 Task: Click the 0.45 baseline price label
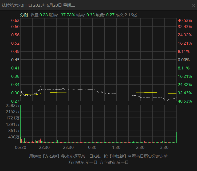tap(15, 60)
